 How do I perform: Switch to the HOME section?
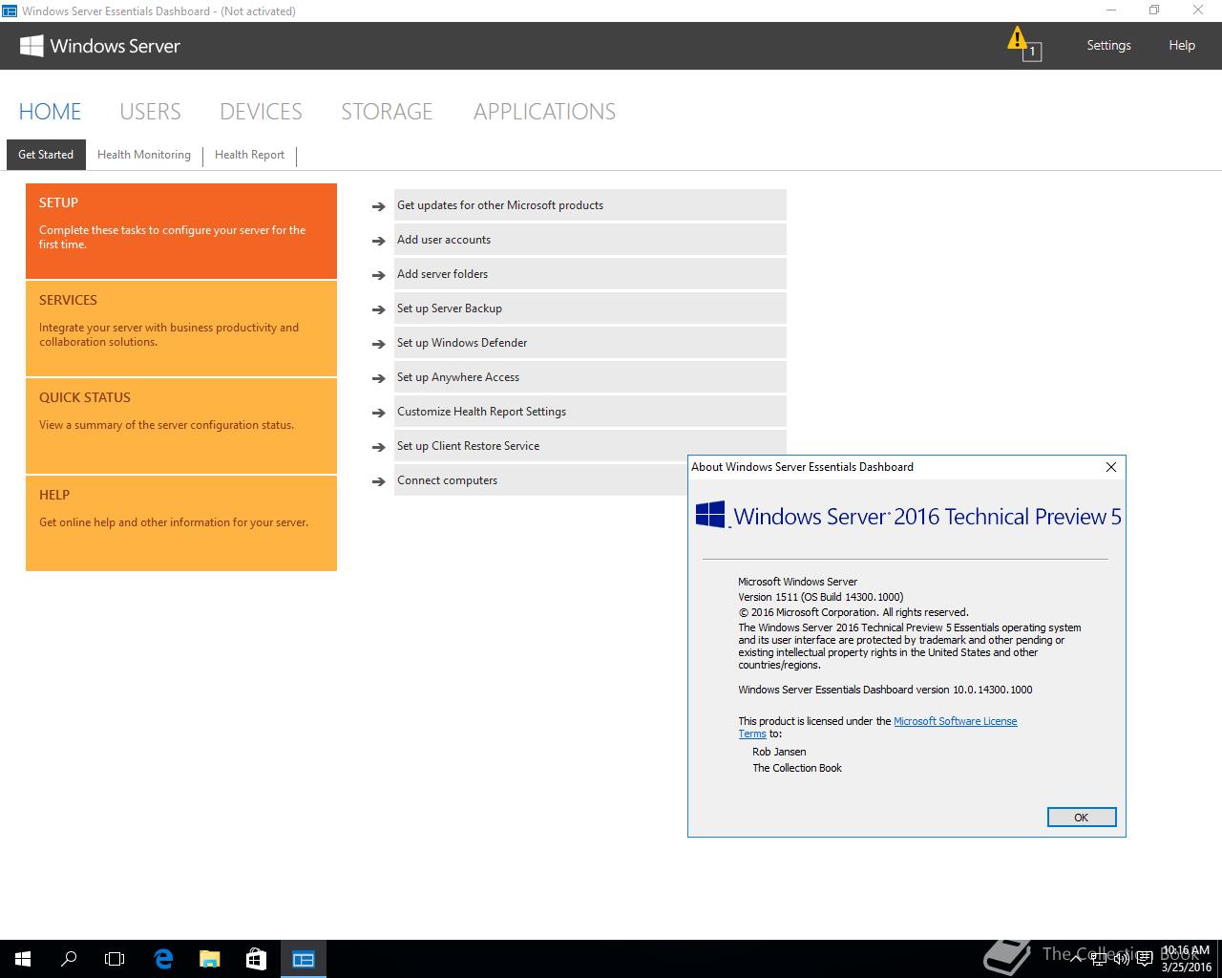(50, 112)
